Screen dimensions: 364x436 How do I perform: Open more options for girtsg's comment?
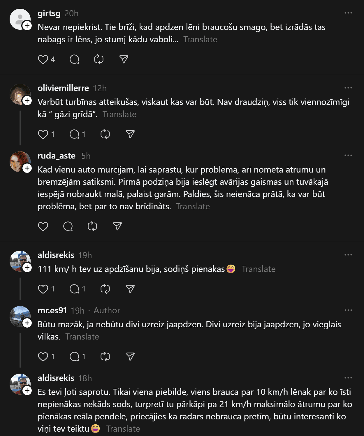point(348,13)
